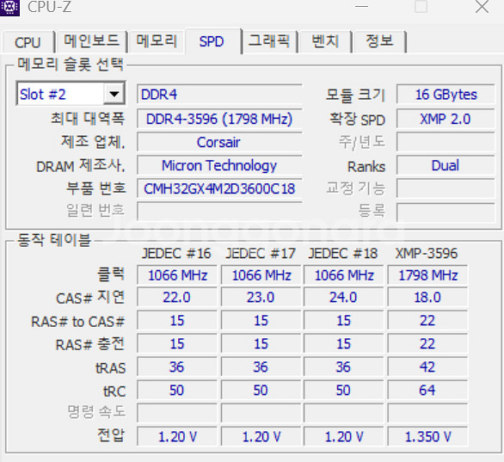Click the XMP tRC value 64
The width and height of the screenshot is (504, 462).
[427, 390]
